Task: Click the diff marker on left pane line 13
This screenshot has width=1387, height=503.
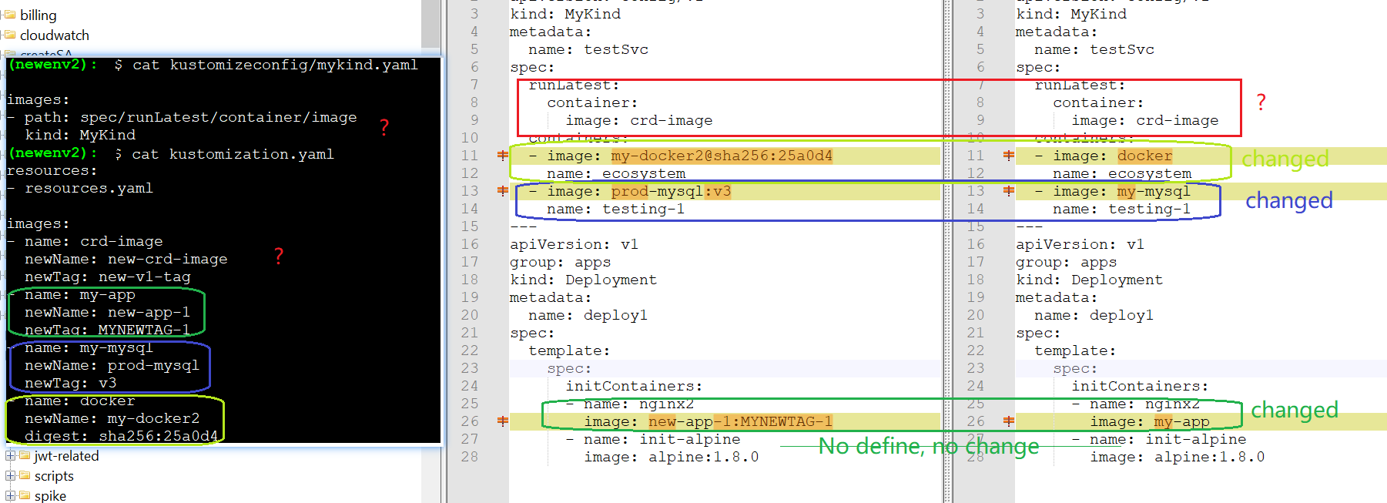Action: coord(503,191)
